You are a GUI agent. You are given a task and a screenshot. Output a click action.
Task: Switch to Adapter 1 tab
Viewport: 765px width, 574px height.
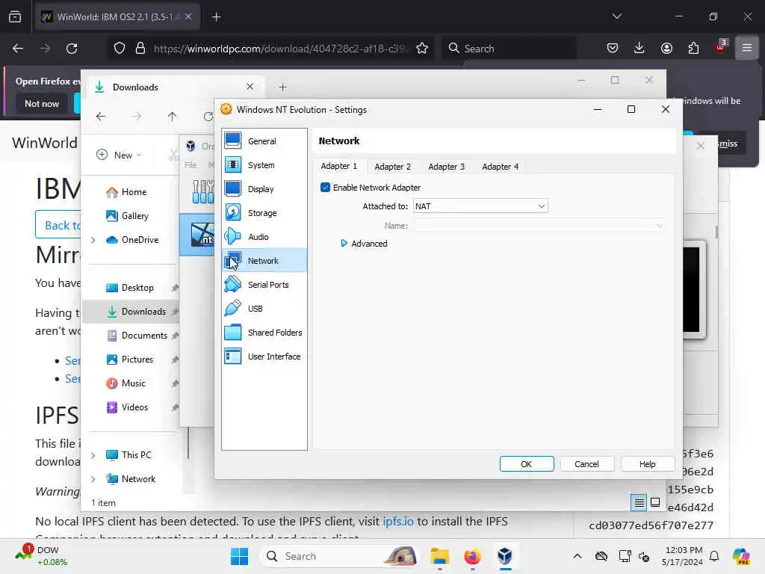pos(339,167)
